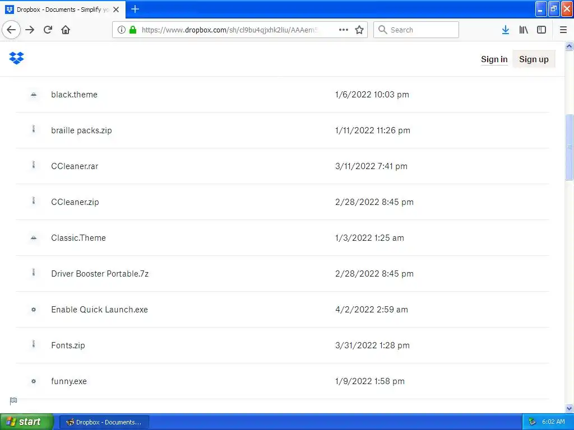574x430 pixels.
Task: Open the funny.exe file
Action: coord(69,381)
